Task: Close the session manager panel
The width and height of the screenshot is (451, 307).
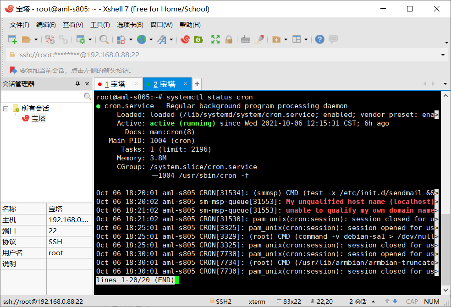Action: [87, 84]
